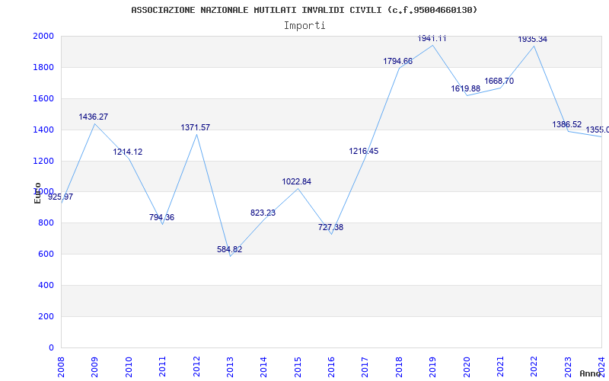Click the 200 y-axis value

[x=46, y=316]
